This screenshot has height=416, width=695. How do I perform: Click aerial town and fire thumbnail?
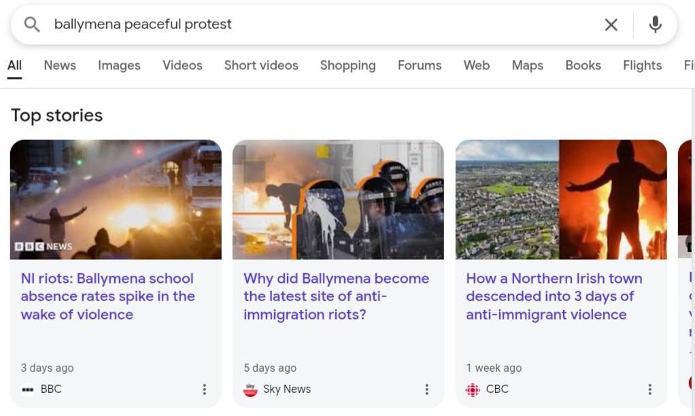tap(561, 200)
